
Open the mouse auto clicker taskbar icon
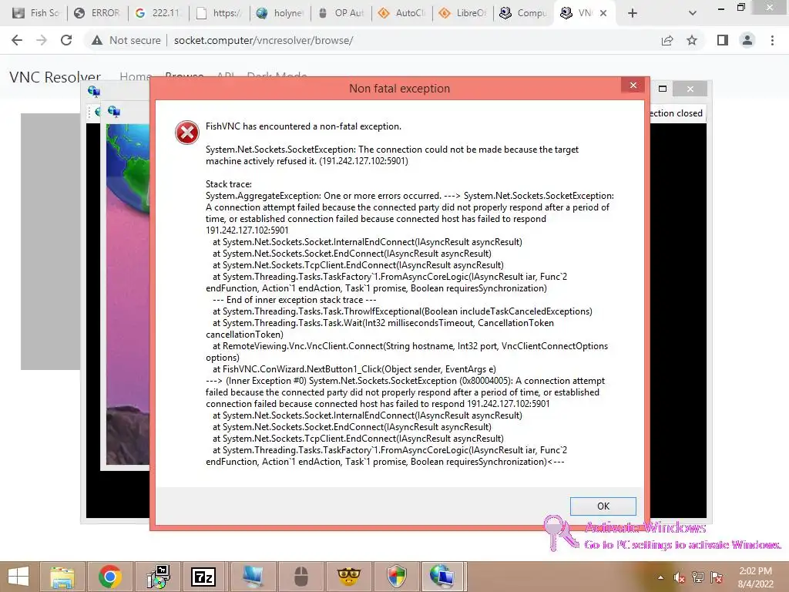tap(301, 577)
